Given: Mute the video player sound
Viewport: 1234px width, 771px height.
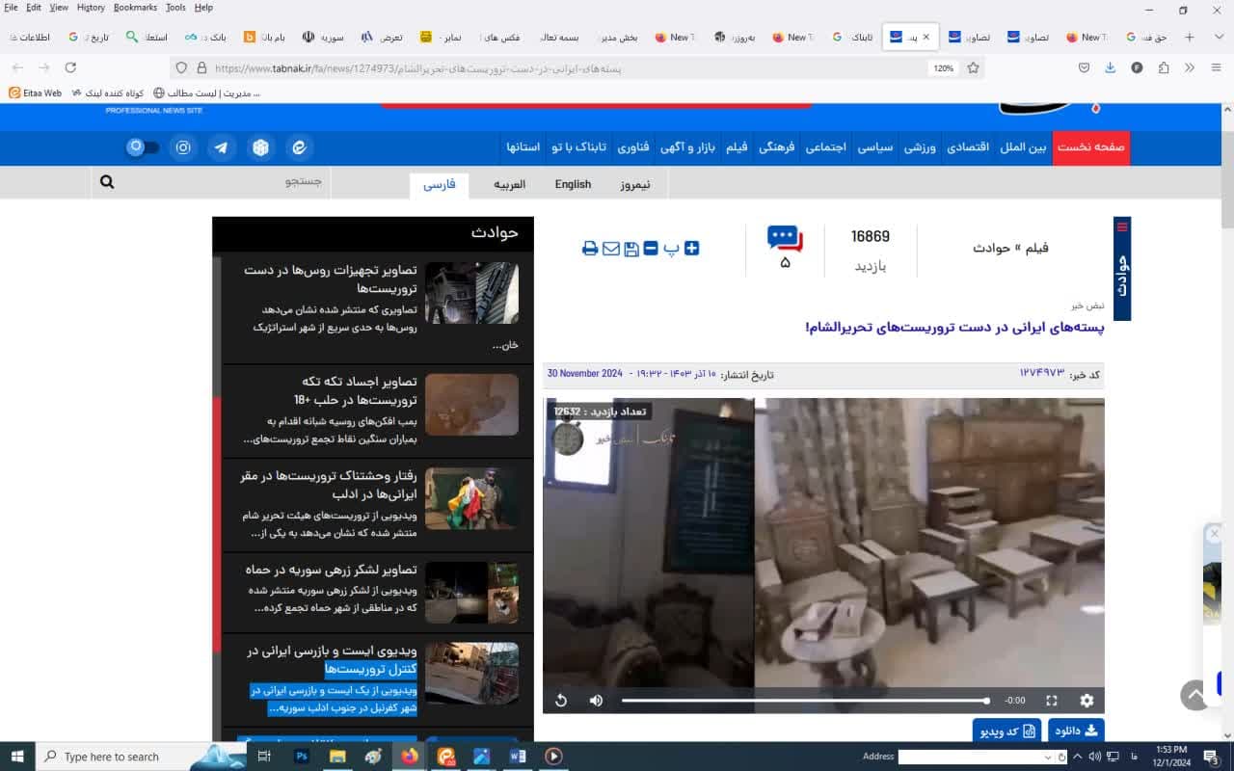Looking at the screenshot, I should click(x=596, y=701).
